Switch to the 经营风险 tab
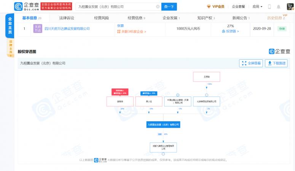 pyautogui.click(x=101, y=18)
